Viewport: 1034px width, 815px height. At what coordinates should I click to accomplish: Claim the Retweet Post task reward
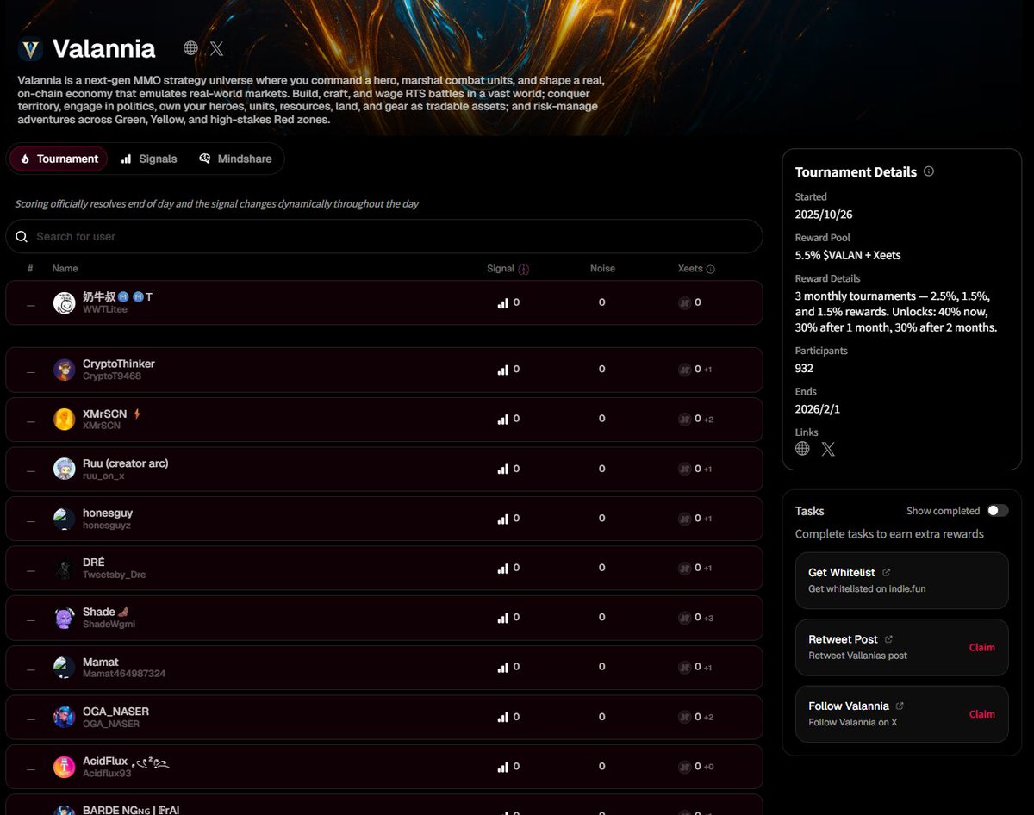coord(981,647)
